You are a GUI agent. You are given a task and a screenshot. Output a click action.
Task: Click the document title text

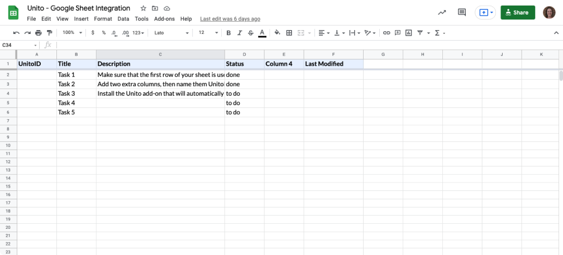(x=79, y=8)
